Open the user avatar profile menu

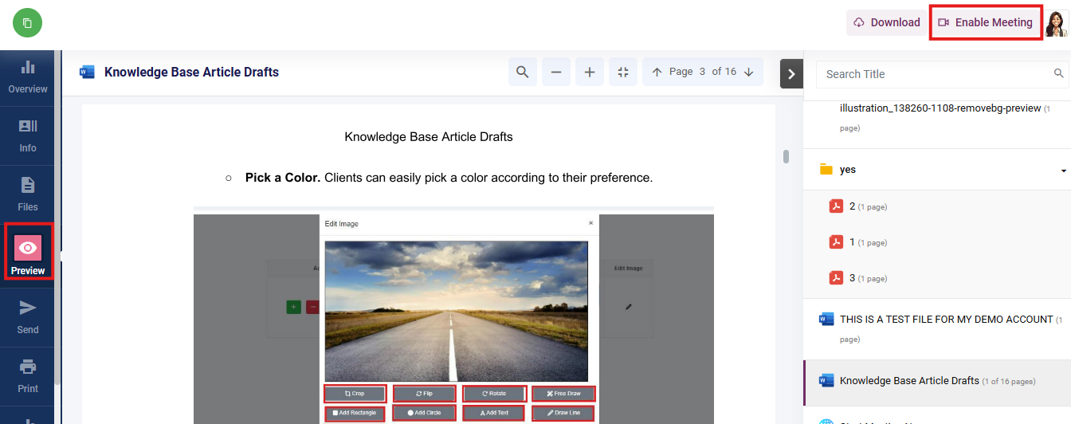(x=1057, y=24)
